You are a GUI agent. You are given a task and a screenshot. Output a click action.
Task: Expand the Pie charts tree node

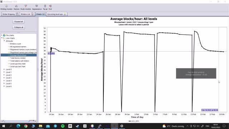click(2, 35)
